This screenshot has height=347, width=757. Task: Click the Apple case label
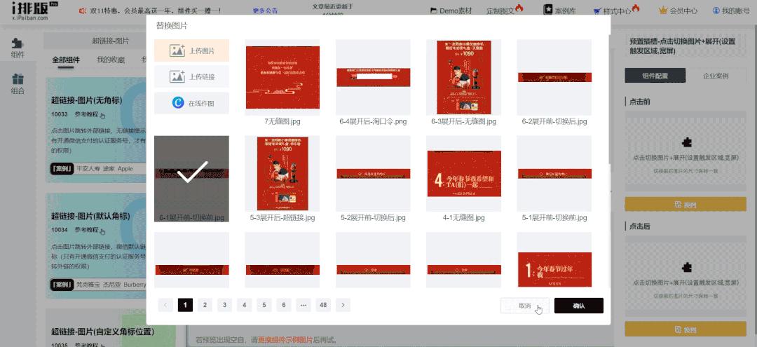click(125, 169)
